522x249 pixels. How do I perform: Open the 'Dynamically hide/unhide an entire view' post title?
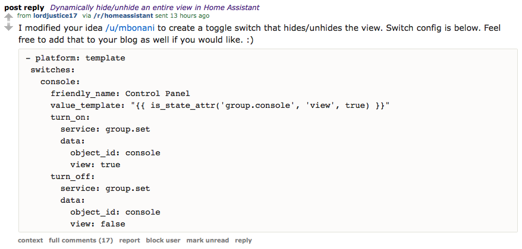pyautogui.click(x=155, y=8)
